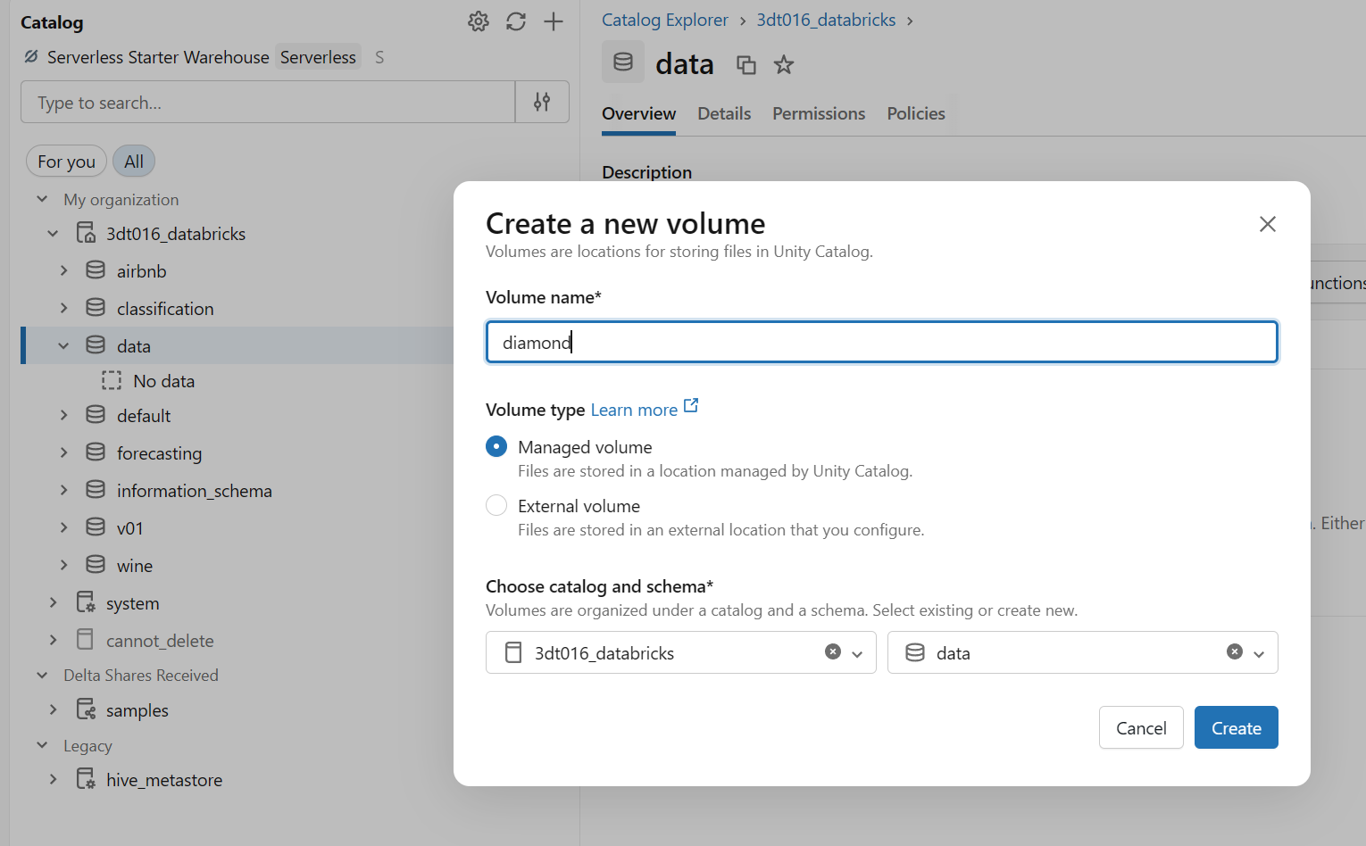Click the plus icon to add catalog item

click(554, 21)
